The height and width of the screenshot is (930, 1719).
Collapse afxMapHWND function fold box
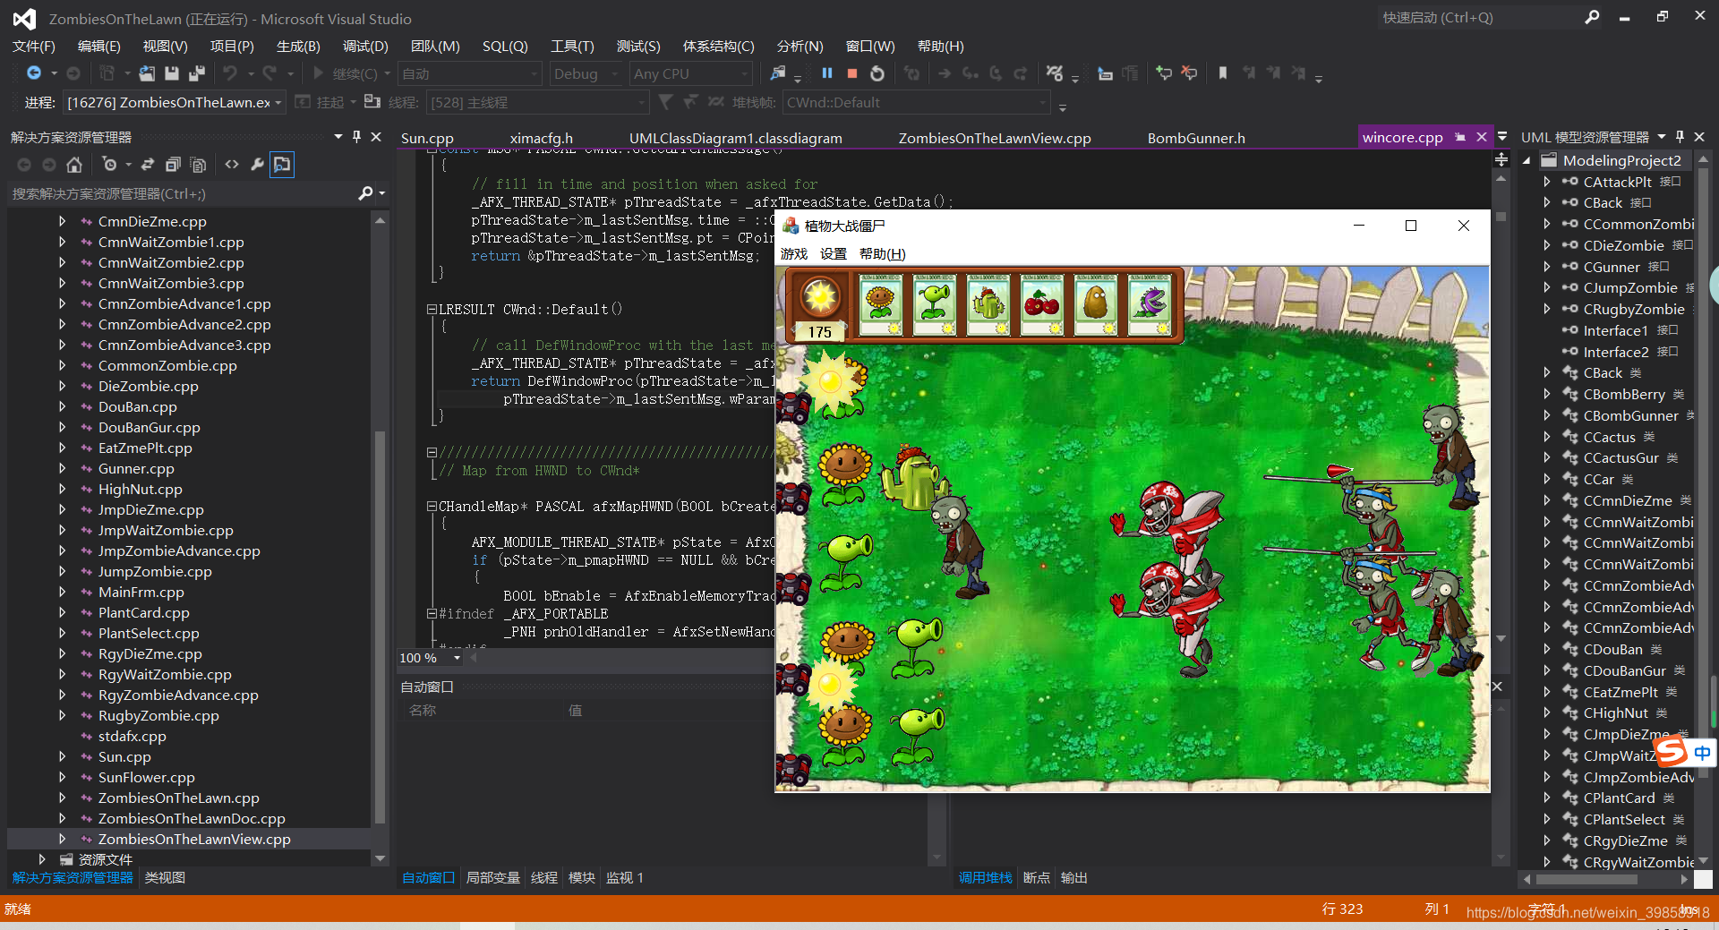point(432,507)
